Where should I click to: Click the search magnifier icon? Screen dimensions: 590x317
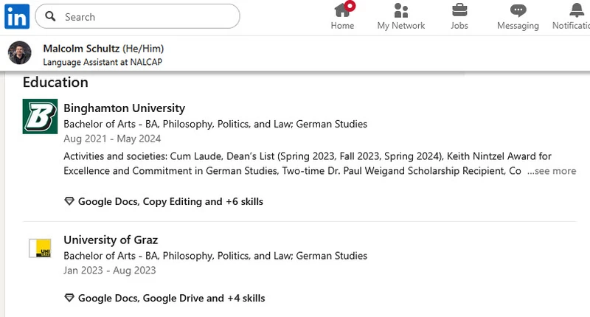tap(50, 16)
